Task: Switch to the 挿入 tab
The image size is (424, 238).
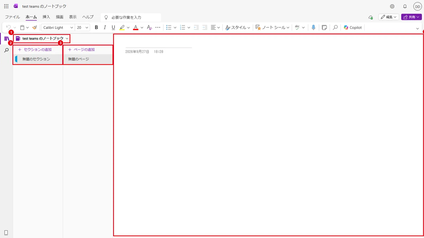Action: (46, 17)
